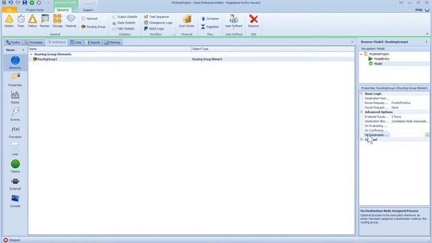Open the On Destination property dropdown arrow

(x=427, y=135)
